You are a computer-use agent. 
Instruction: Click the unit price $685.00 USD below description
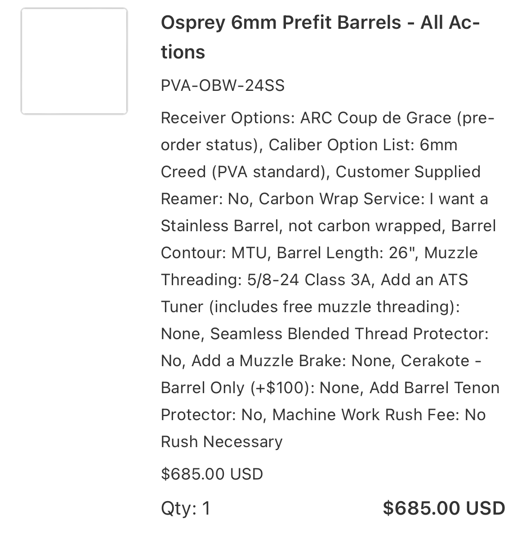pos(212,474)
